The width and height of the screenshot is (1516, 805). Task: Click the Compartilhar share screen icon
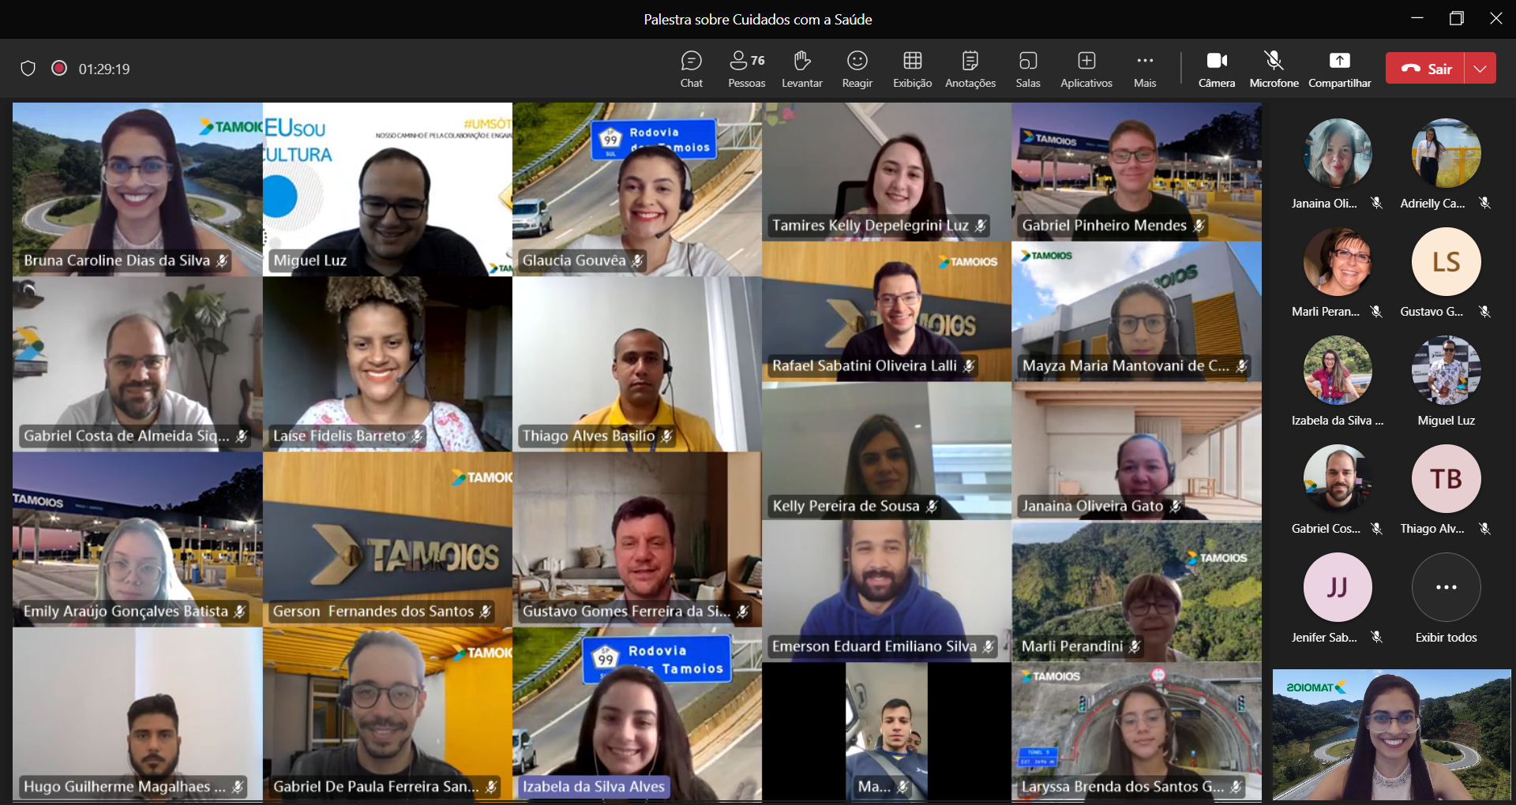coord(1339,69)
